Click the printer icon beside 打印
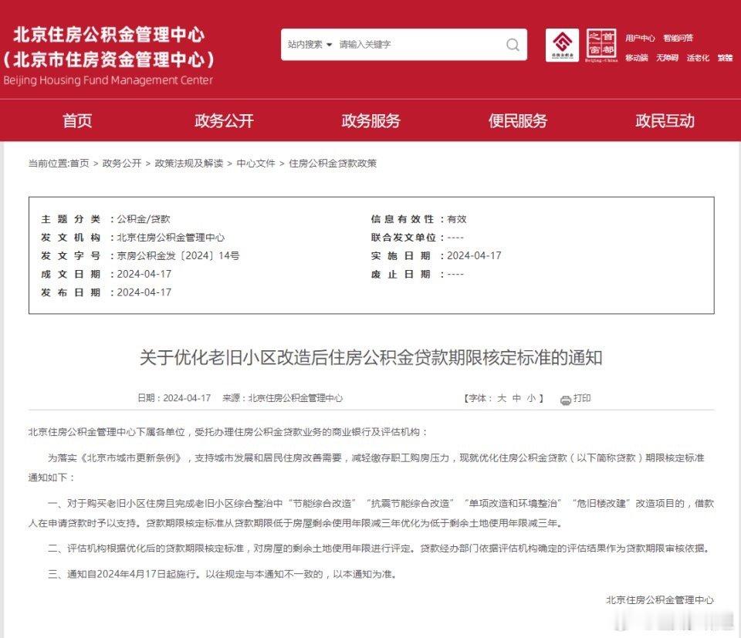Screen dimensions: 741x638 pyautogui.click(x=565, y=400)
